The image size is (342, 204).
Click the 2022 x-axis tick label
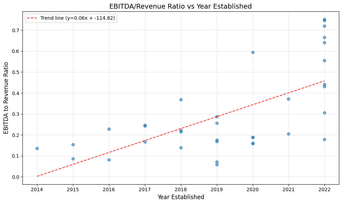tap(324, 189)
